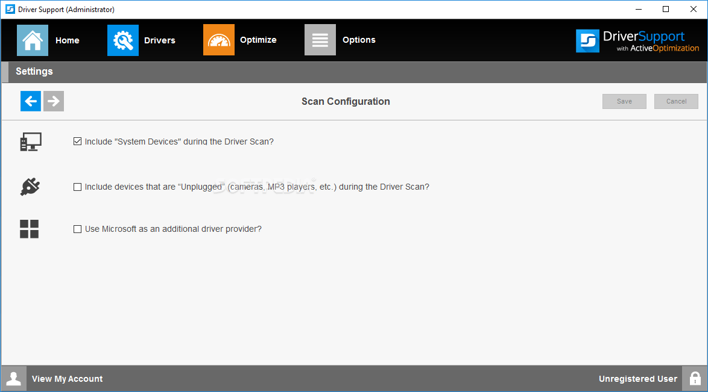Click the Home house icon

33,40
